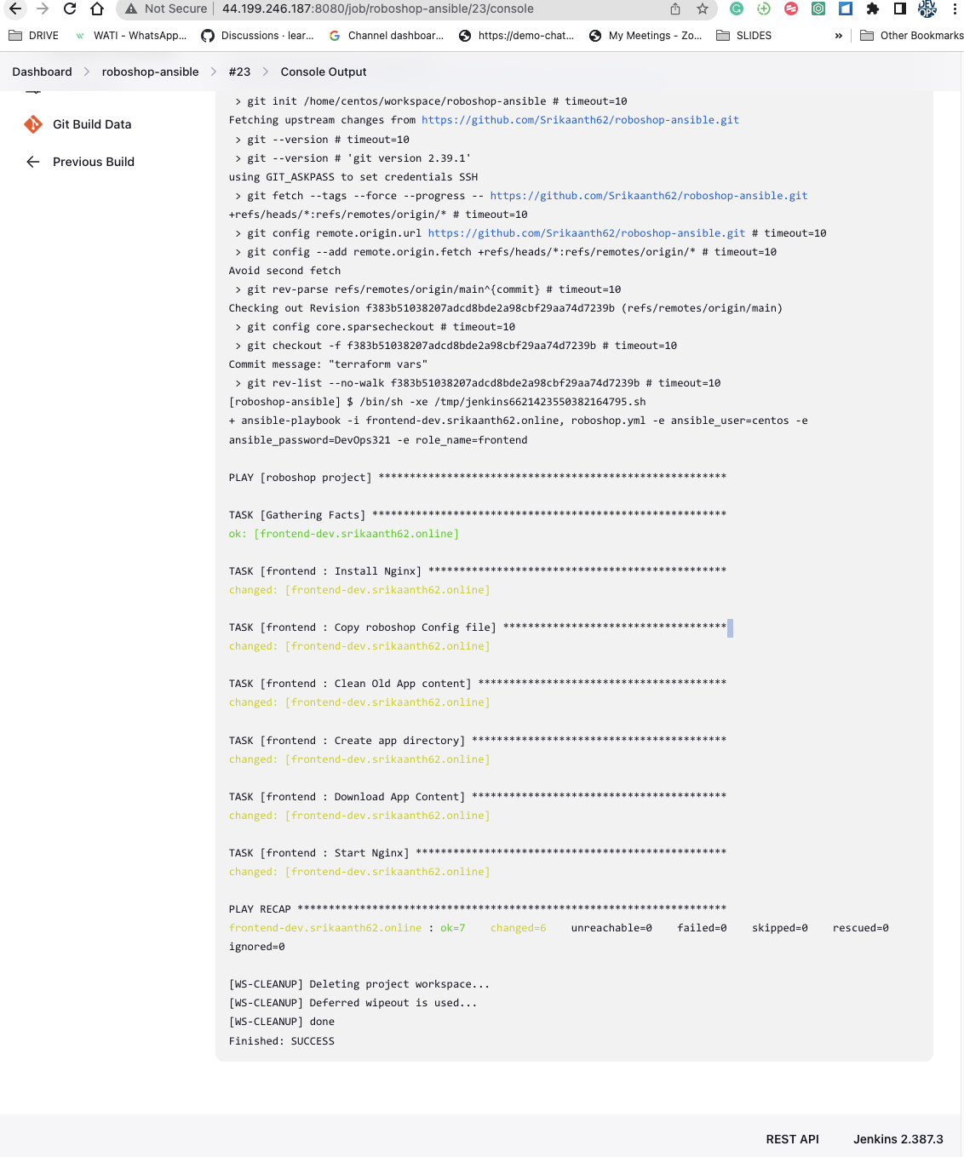This screenshot has width=964, height=1157.
Task: Follow the roboshop-ansible.git GitHub URL
Action: [x=580, y=119]
